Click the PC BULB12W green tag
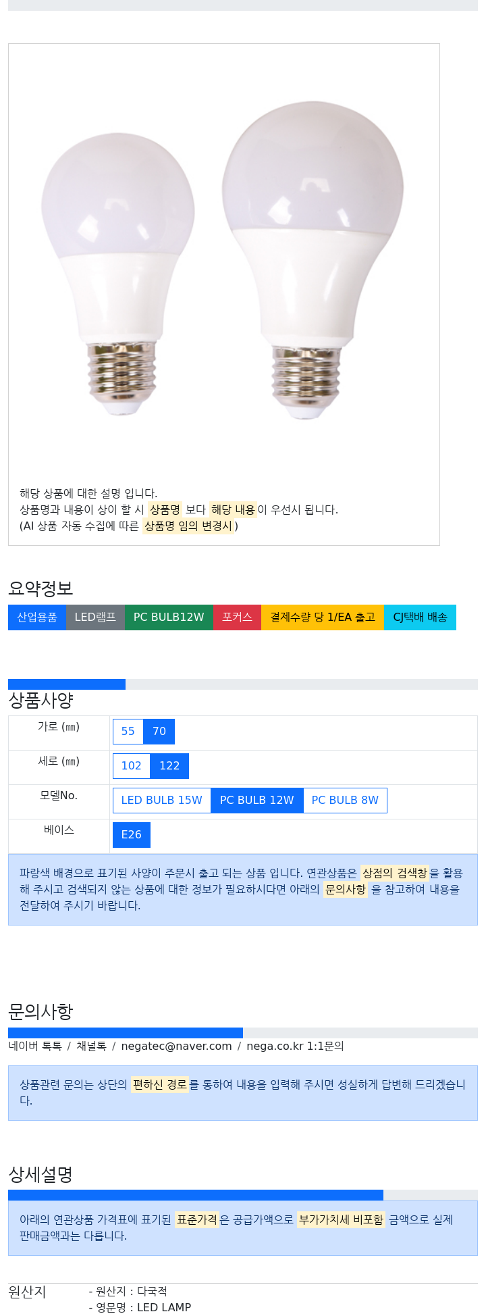 169,617
